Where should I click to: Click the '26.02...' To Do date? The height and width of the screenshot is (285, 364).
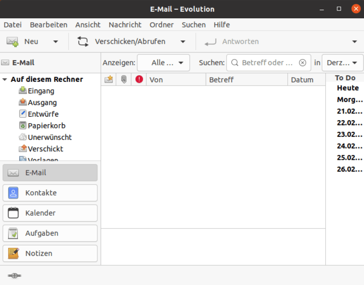pyautogui.click(x=349, y=169)
